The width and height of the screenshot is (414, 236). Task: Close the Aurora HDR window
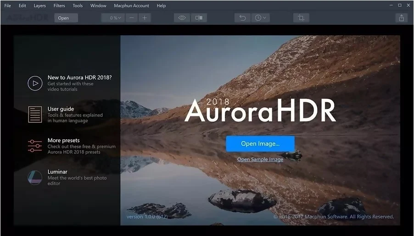[408, 5]
